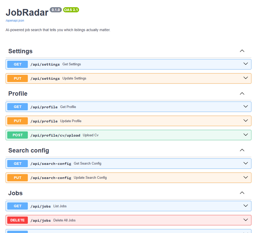
Task: Click the 'Update Search Config' summary text
Action: [90, 178]
